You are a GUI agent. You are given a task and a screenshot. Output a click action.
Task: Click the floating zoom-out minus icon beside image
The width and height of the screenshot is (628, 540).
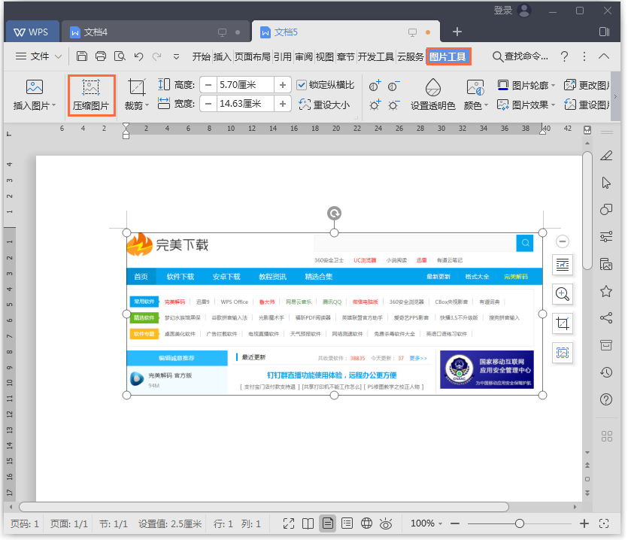click(563, 241)
